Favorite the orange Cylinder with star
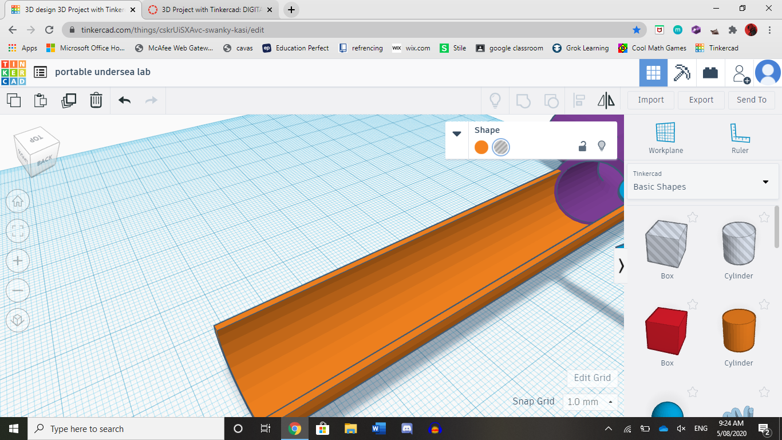 coord(764,304)
